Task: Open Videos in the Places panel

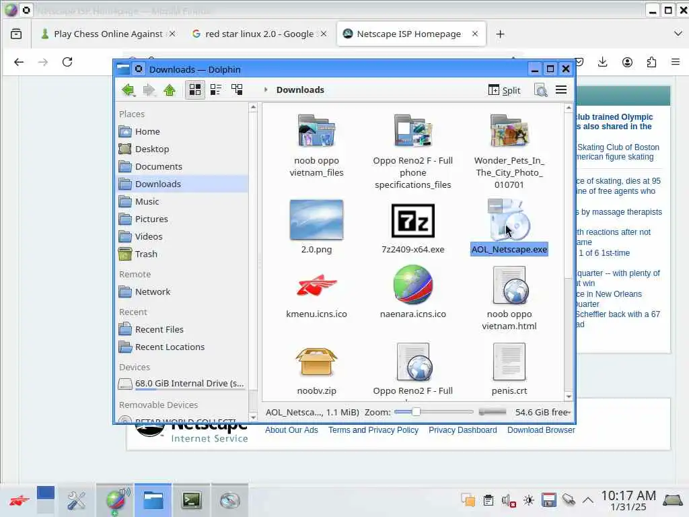Action: [x=183, y=236]
